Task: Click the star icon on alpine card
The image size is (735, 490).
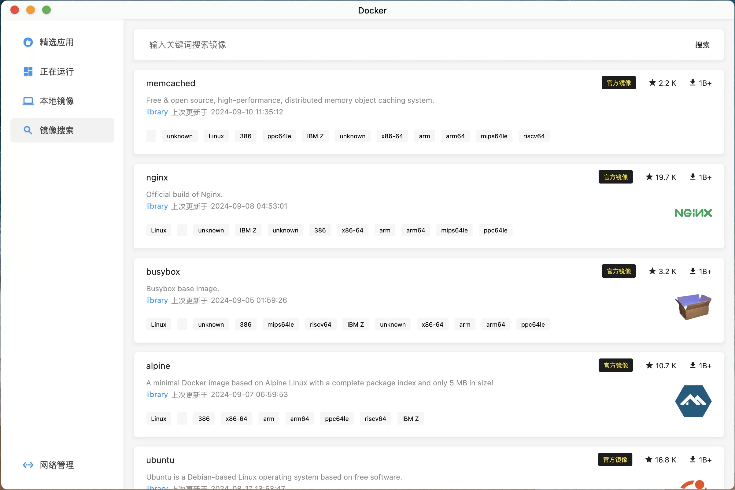Action: coord(649,365)
